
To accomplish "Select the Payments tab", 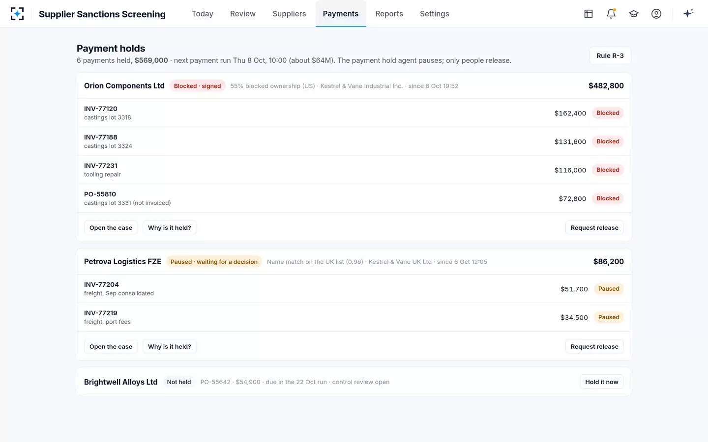I will [x=341, y=14].
